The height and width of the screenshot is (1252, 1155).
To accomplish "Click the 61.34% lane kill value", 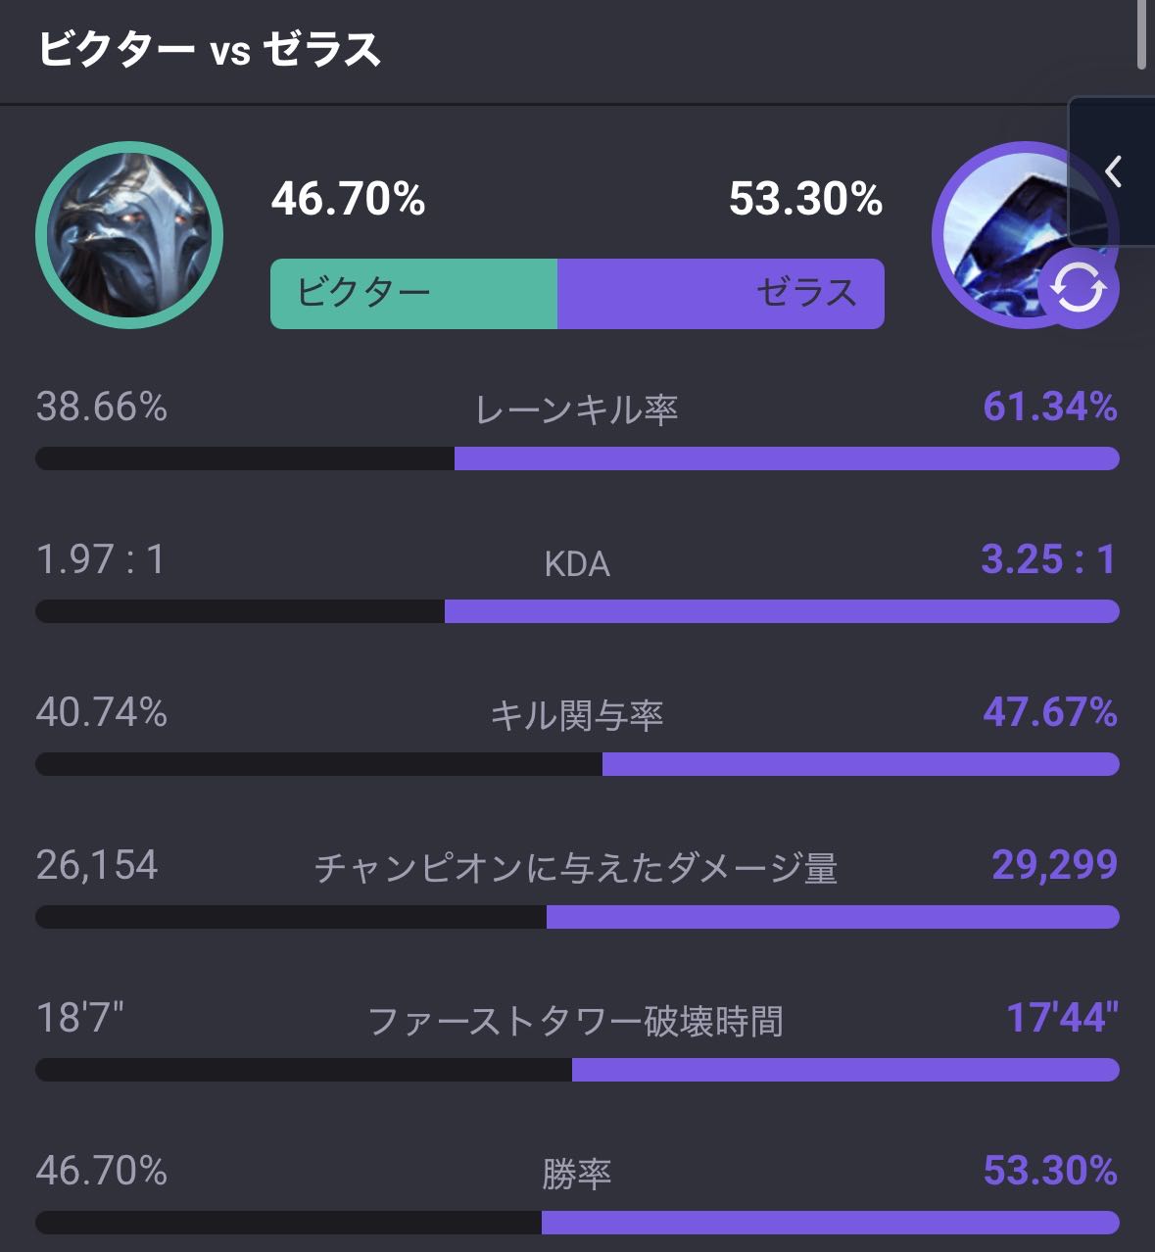I will [1050, 407].
